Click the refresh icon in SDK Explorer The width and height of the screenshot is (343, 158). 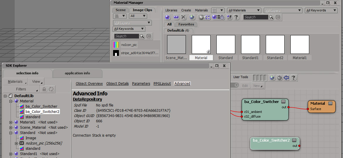(x=51, y=89)
